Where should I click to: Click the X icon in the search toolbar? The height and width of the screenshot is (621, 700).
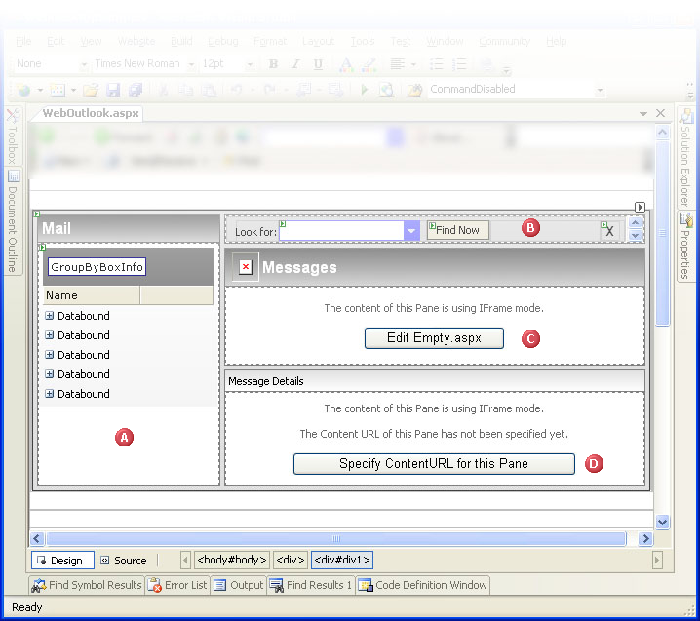609,230
